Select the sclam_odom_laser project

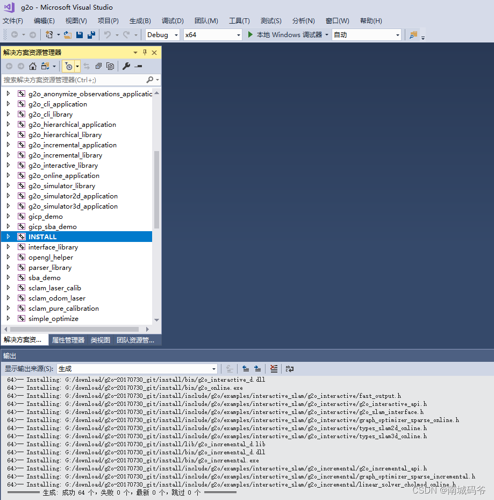(x=57, y=298)
